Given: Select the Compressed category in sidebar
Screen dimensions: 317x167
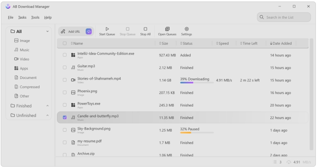Looking at the screenshot, I should pos(29,87).
